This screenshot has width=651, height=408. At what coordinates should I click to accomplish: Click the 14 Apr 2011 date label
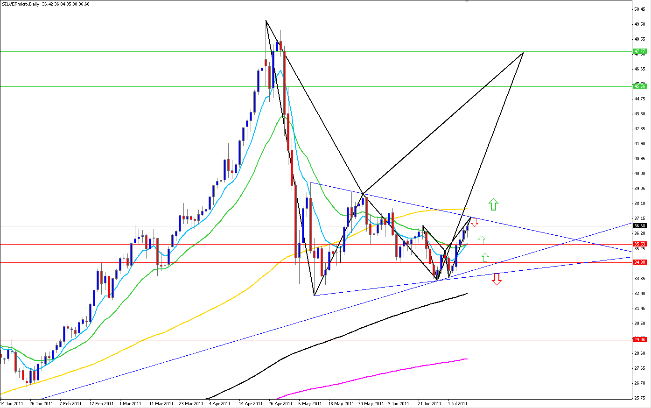[x=251, y=403]
